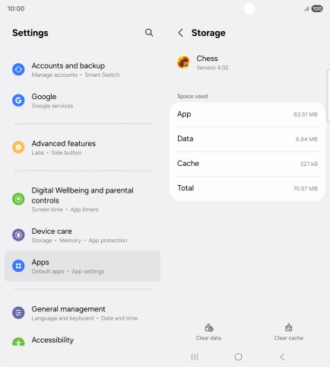The image size is (330, 367).
Task: Tap the Device care icon
Action: tap(18, 235)
